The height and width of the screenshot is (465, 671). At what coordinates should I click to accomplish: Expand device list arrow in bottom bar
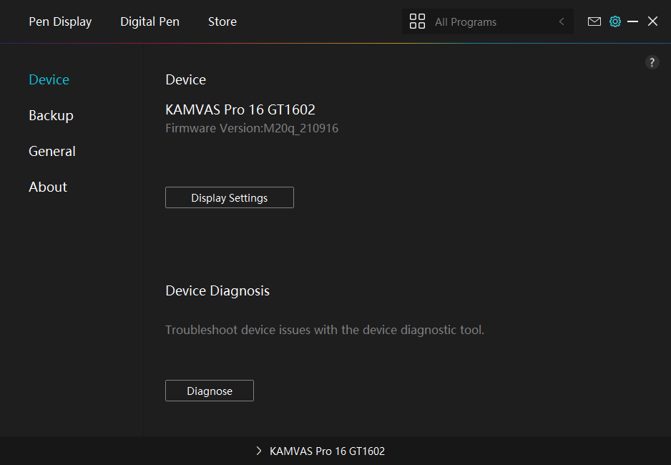pos(259,451)
